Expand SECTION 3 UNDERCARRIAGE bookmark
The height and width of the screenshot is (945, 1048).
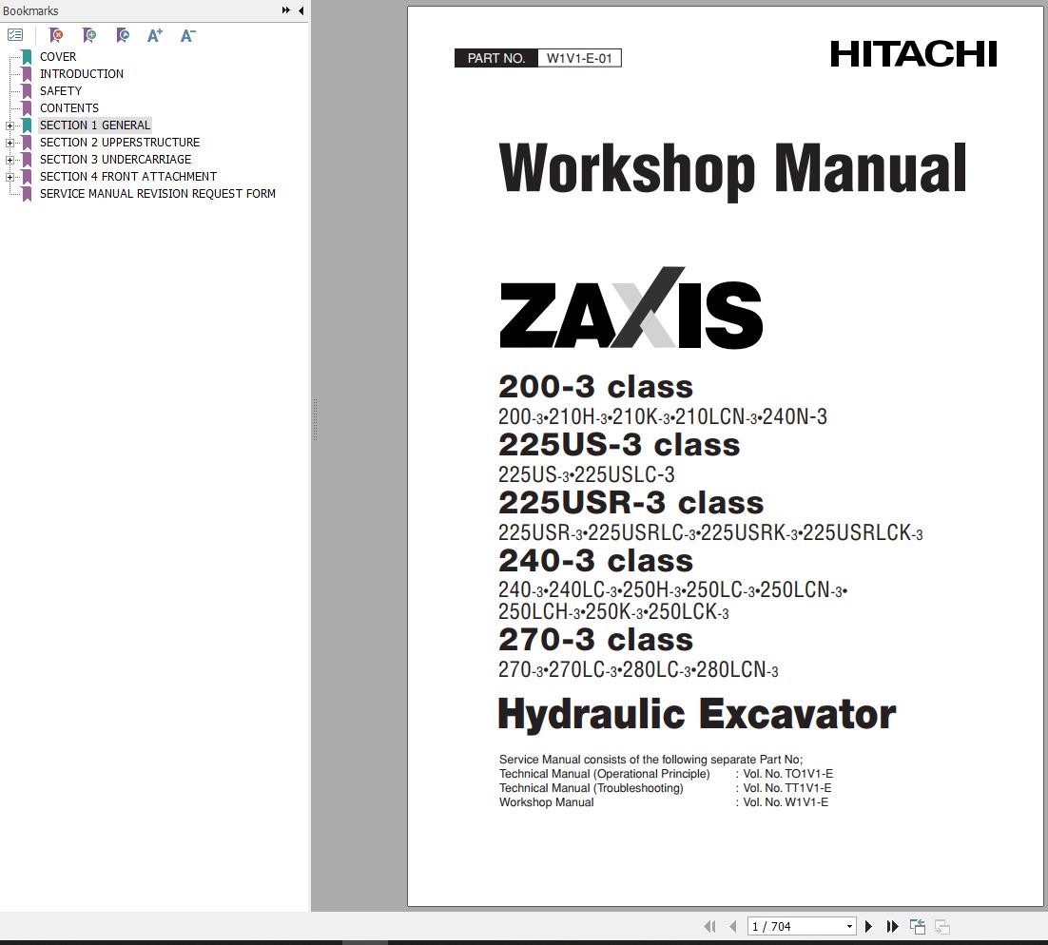[x=10, y=161]
